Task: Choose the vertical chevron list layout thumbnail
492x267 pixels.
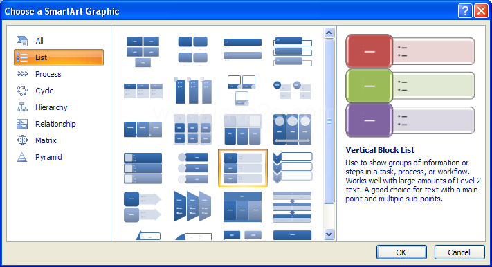Action: pos(293,168)
